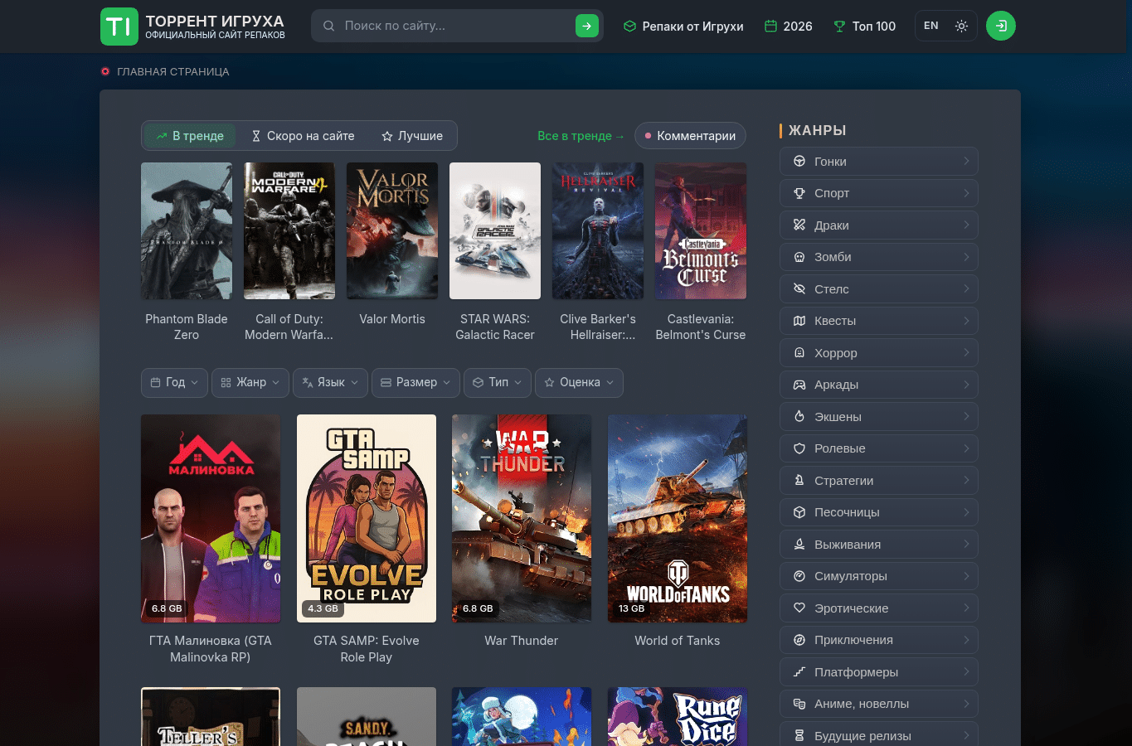1132x746 pixels.
Task: Open the Топ 100 menu link
Action: (864, 27)
